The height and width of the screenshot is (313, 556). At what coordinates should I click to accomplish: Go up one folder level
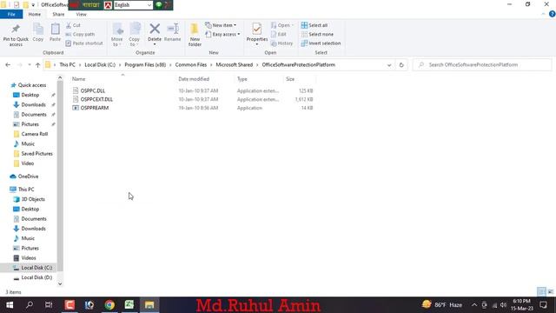37,65
